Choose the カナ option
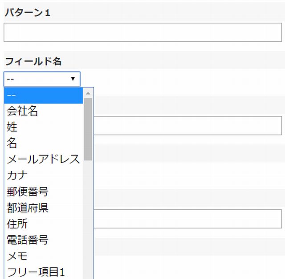 click(44, 175)
